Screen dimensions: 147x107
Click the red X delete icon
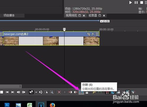[59, 92]
